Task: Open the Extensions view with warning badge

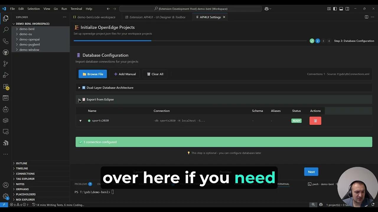Action: point(6,87)
